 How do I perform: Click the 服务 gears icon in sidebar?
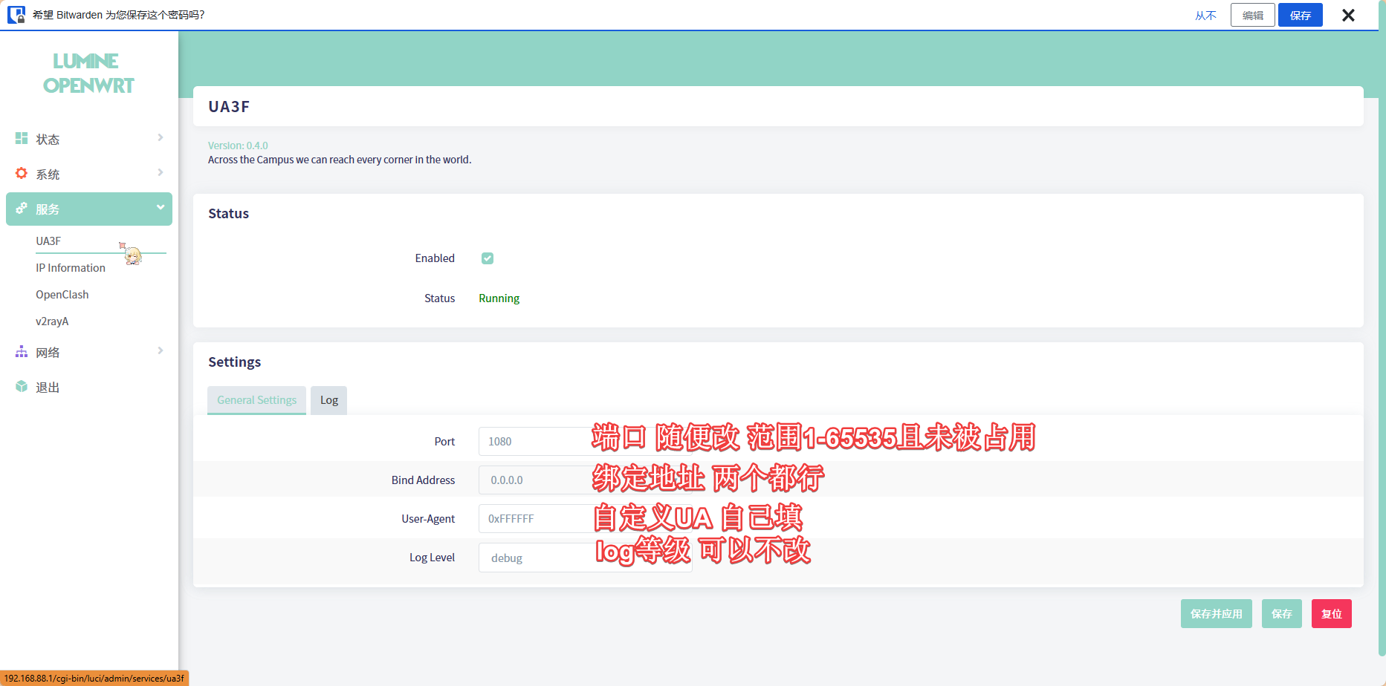pyautogui.click(x=22, y=209)
